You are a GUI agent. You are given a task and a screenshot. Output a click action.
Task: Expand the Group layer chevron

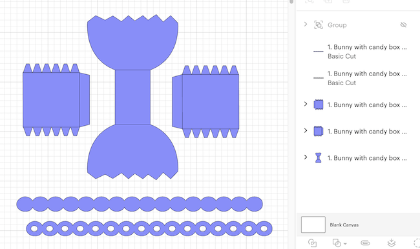coord(306,25)
